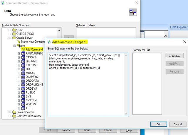The image size is (188, 135).
Task: Click the Create... parameter button
Action: 174,56
